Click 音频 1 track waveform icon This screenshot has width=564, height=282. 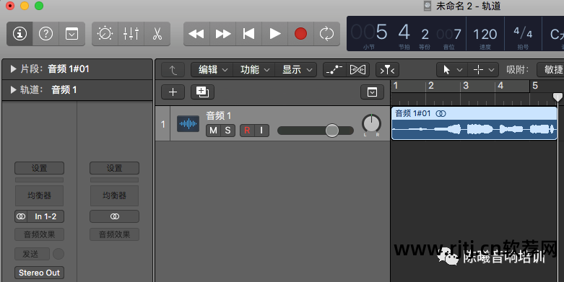click(188, 124)
